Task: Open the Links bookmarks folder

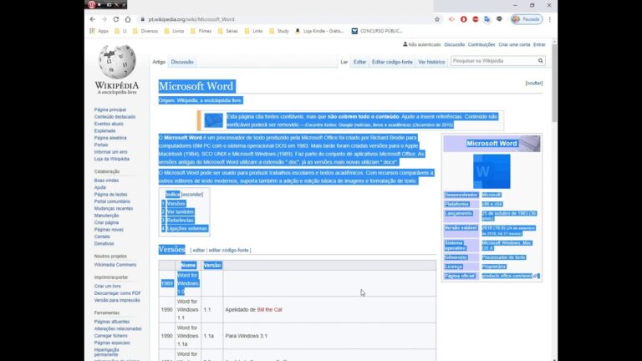Action: click(254, 31)
